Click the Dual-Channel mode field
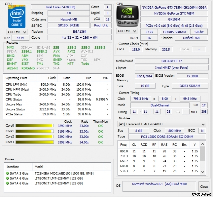213x197 pixels. [x=160, y=105]
